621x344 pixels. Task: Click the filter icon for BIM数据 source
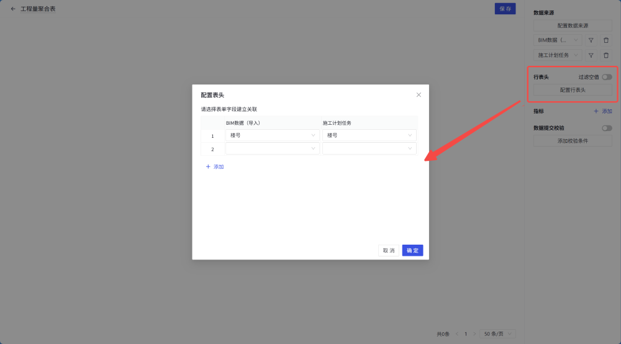tap(591, 40)
